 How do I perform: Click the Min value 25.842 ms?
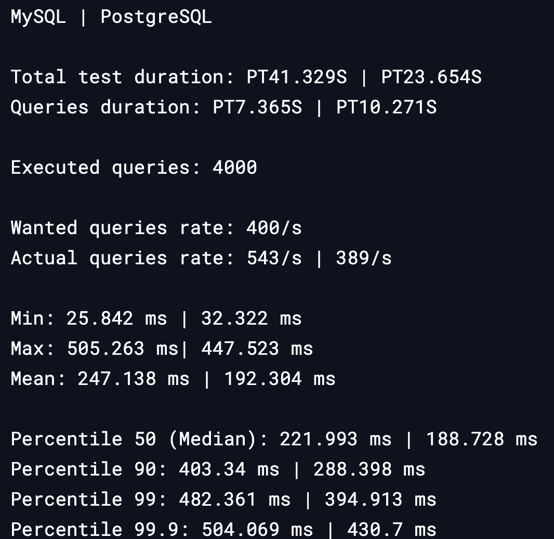pos(116,318)
